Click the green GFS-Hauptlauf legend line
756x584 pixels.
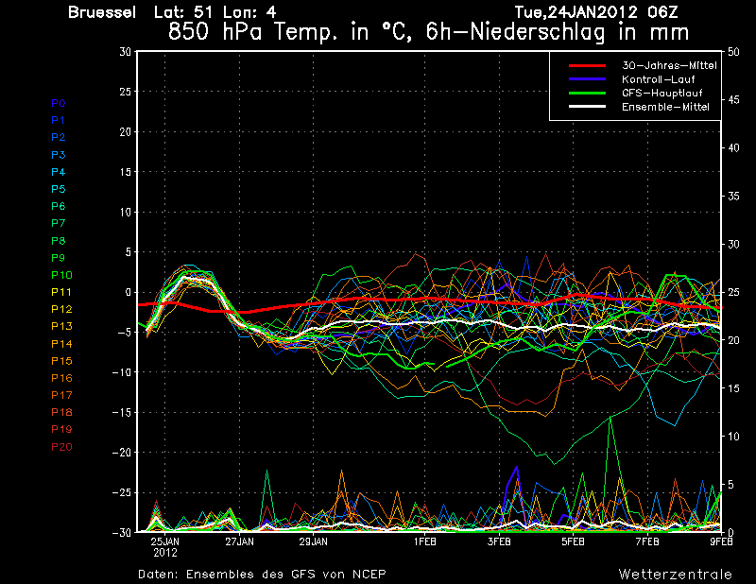(x=587, y=93)
